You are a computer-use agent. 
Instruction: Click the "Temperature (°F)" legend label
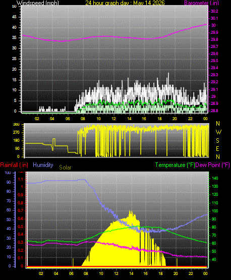[x=175, y=165]
